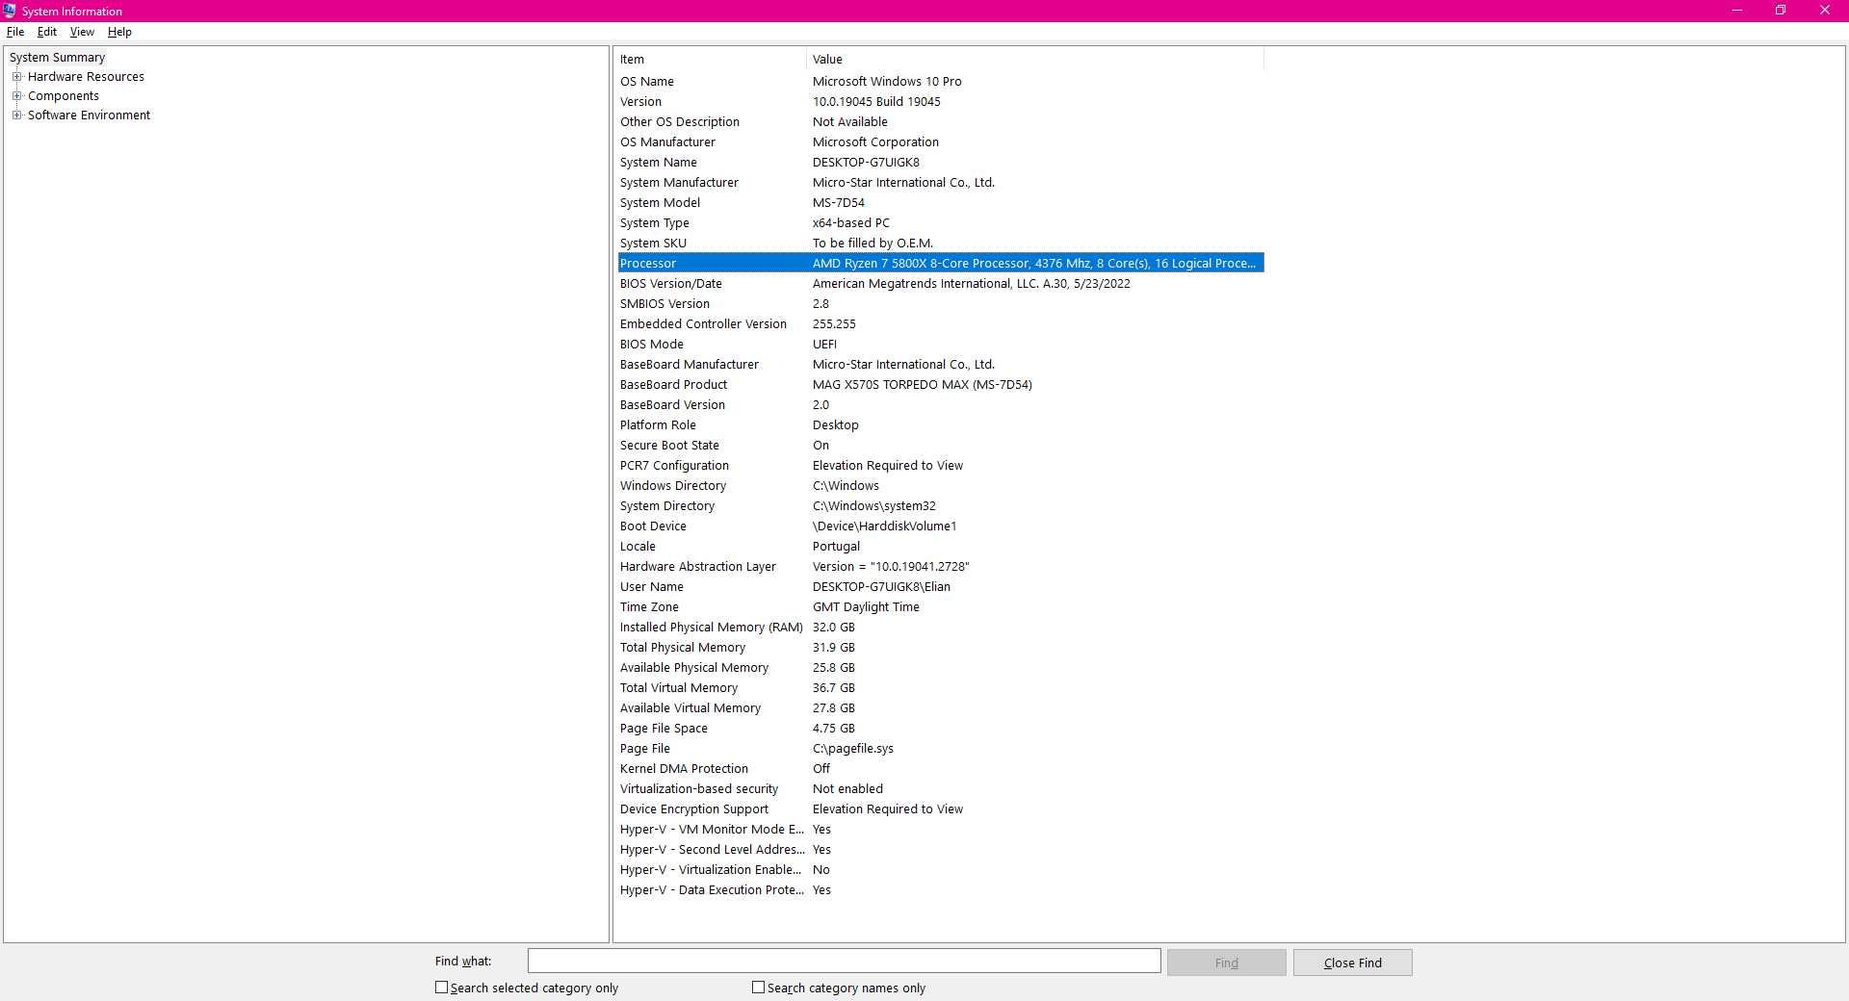1849x1001 pixels.
Task: Click the Find what input field
Action: [844, 961]
